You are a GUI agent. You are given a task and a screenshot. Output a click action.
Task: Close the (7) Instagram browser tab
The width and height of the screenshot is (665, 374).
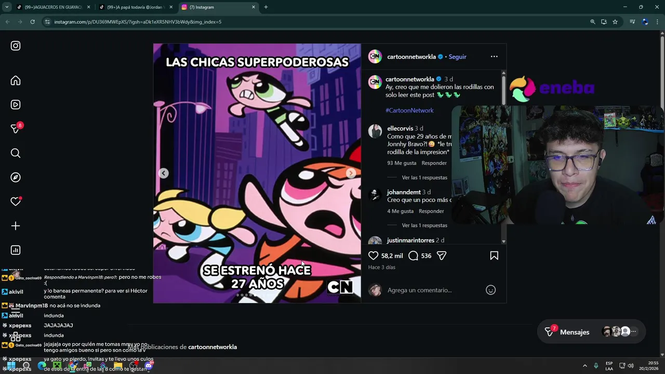[x=254, y=7]
